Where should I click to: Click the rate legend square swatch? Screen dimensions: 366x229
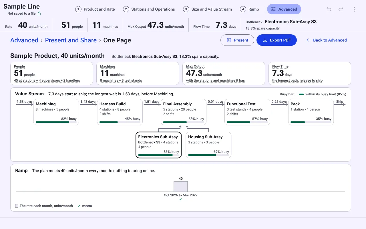pos(17,206)
